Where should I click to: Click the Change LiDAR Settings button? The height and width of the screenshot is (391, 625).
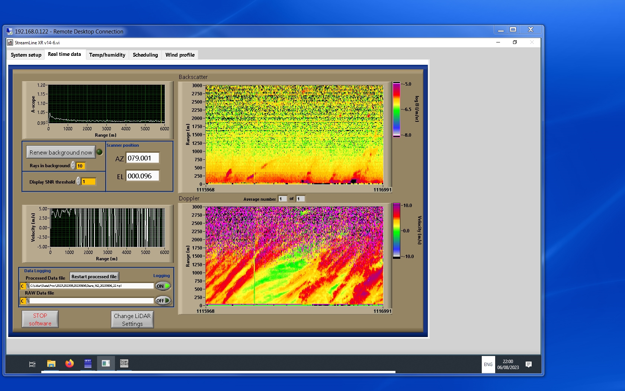[132, 320]
